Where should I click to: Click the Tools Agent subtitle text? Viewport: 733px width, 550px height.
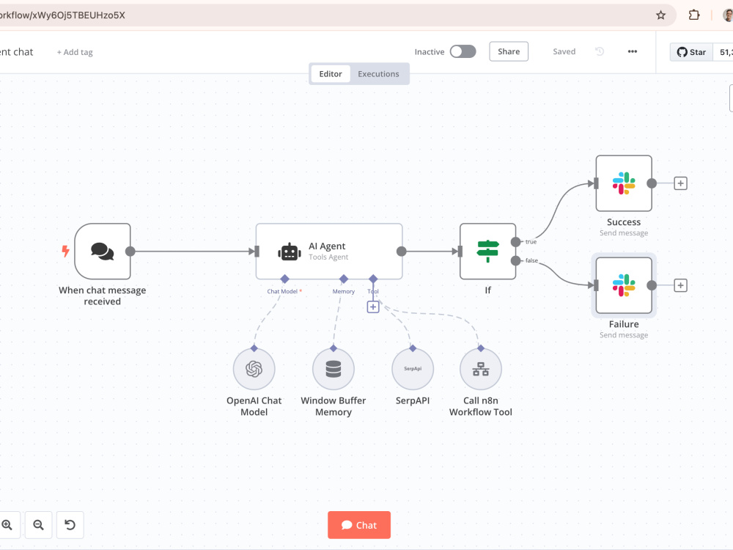pos(328,257)
